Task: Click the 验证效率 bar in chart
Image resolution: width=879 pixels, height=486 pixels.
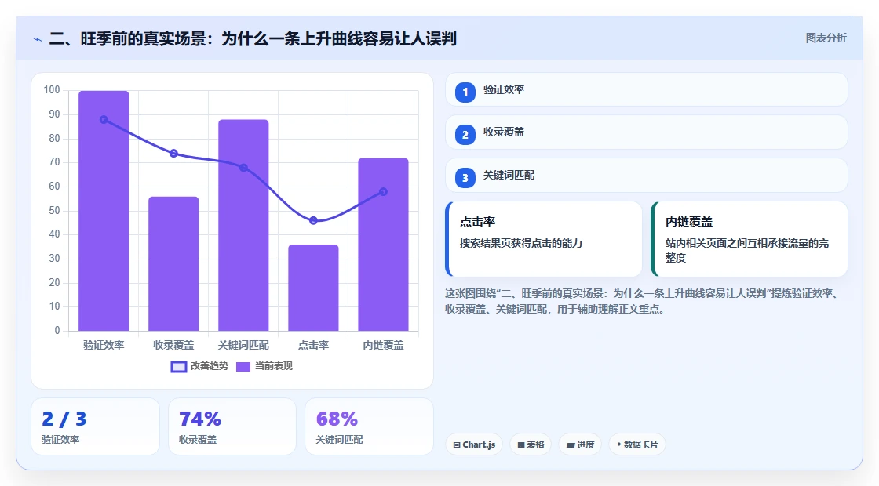Action: pos(104,211)
